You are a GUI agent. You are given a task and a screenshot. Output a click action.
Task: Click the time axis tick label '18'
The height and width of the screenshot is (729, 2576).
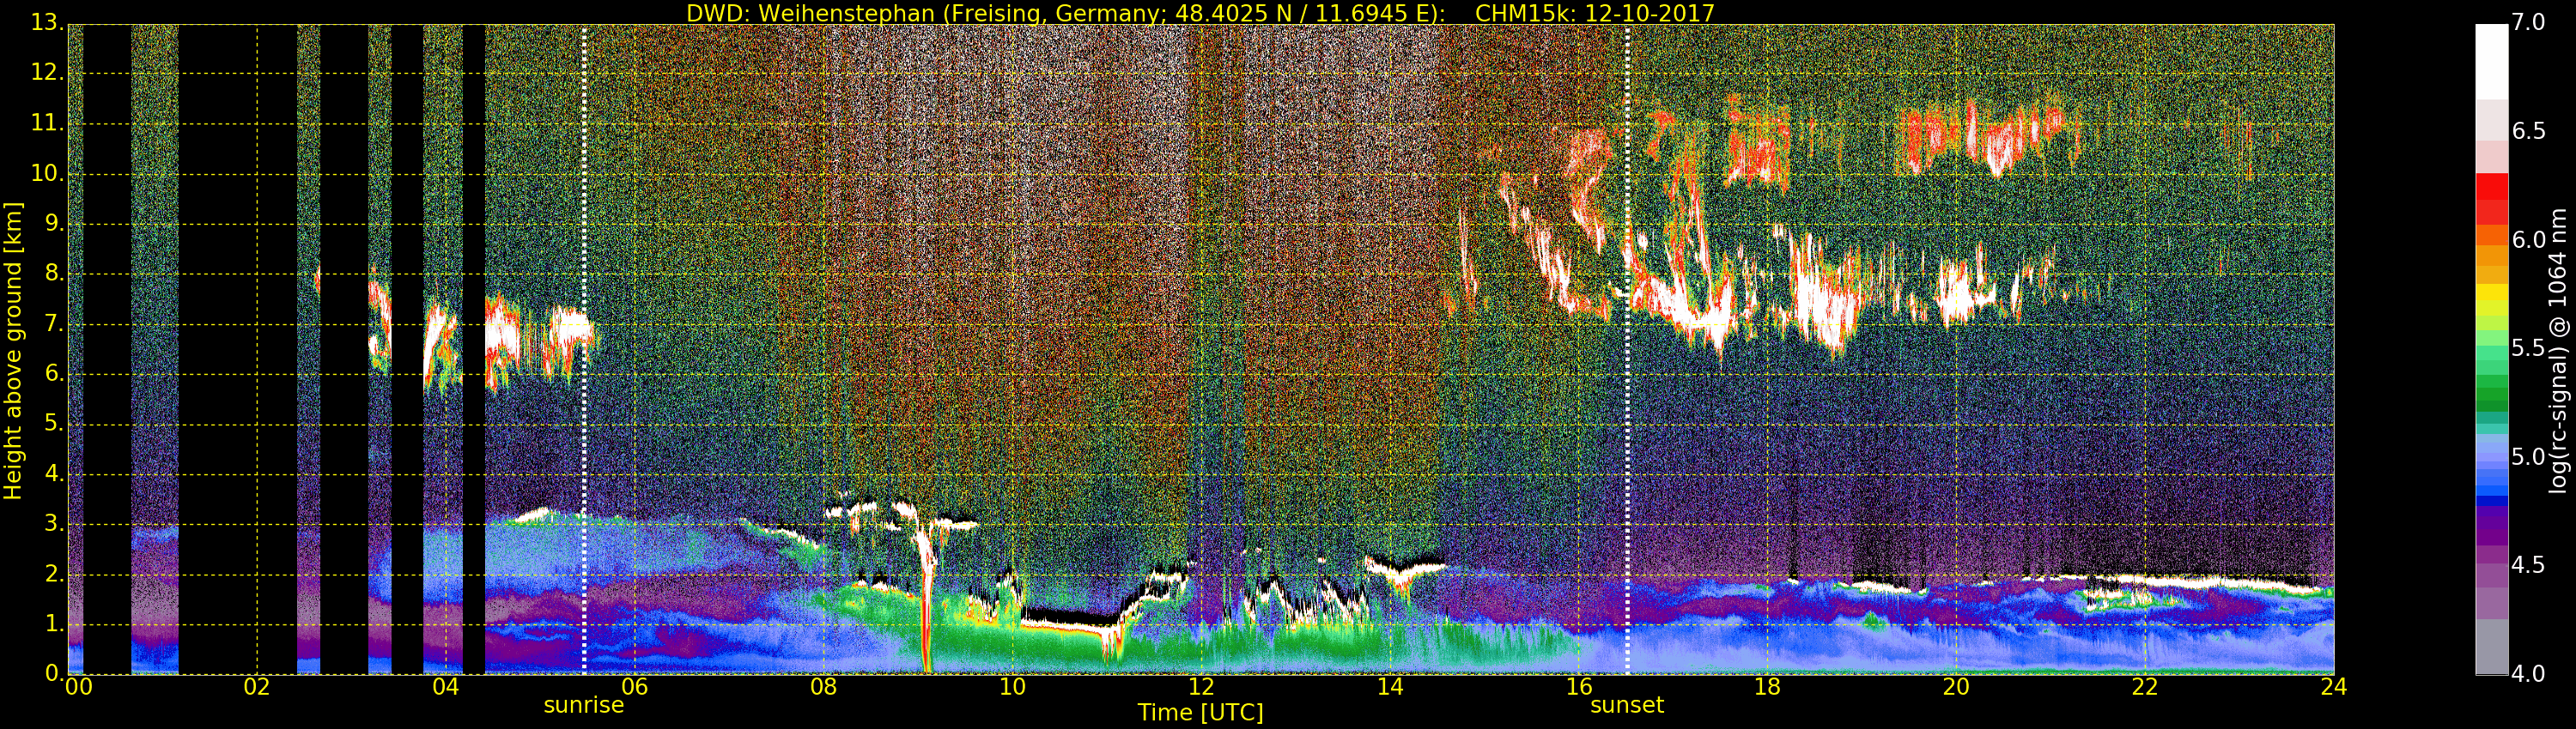(x=1768, y=687)
